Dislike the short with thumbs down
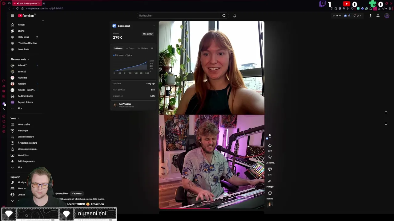 [270, 157]
